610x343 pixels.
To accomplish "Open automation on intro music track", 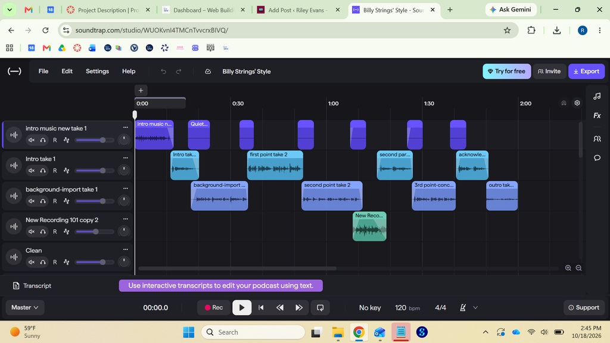I will pyautogui.click(x=67, y=140).
